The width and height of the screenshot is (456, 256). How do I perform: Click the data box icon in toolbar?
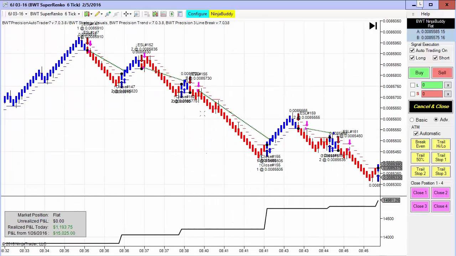click(136, 14)
